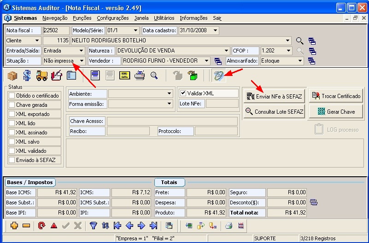Open the Forma emissão dropdown
Viewport: 369px width, 243px height.
point(169,104)
